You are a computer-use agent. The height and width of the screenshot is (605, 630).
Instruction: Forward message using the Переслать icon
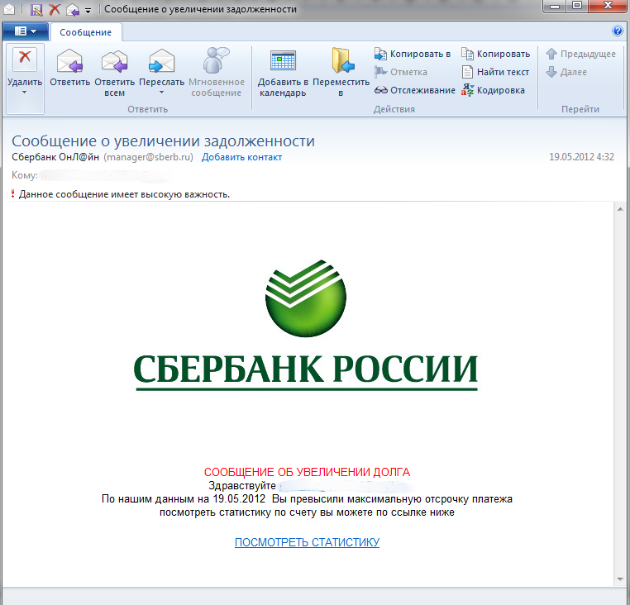click(161, 61)
